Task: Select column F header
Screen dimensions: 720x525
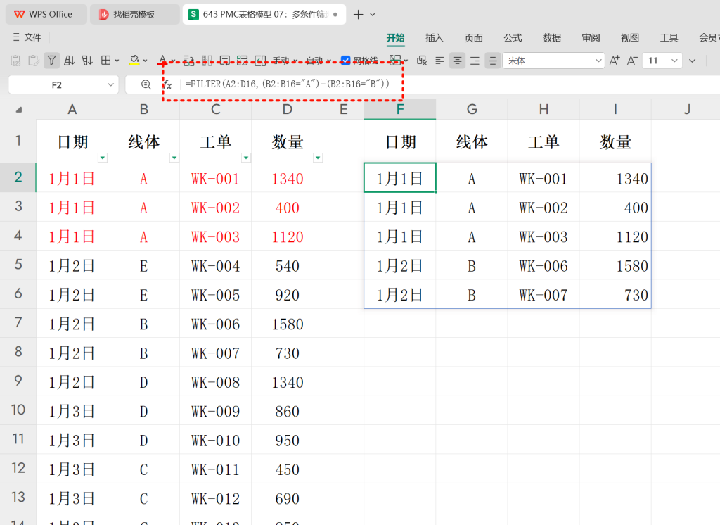Action: (x=400, y=109)
